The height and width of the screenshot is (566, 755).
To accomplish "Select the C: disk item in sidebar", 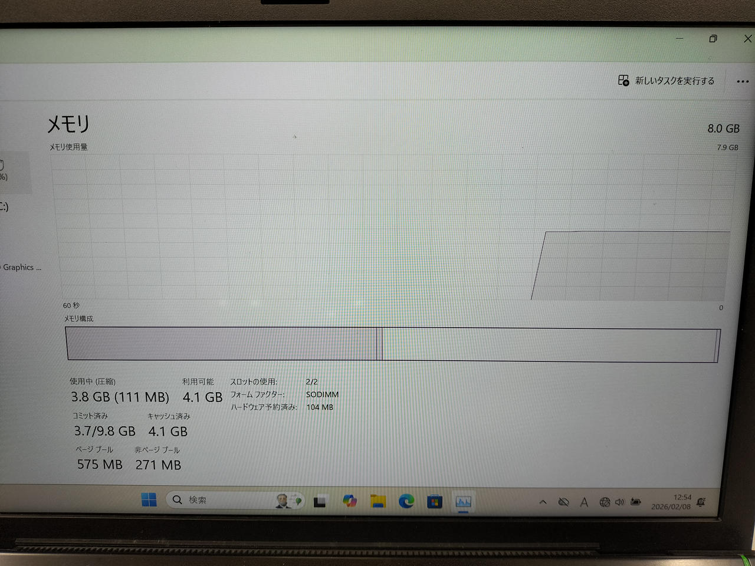I will (5, 206).
